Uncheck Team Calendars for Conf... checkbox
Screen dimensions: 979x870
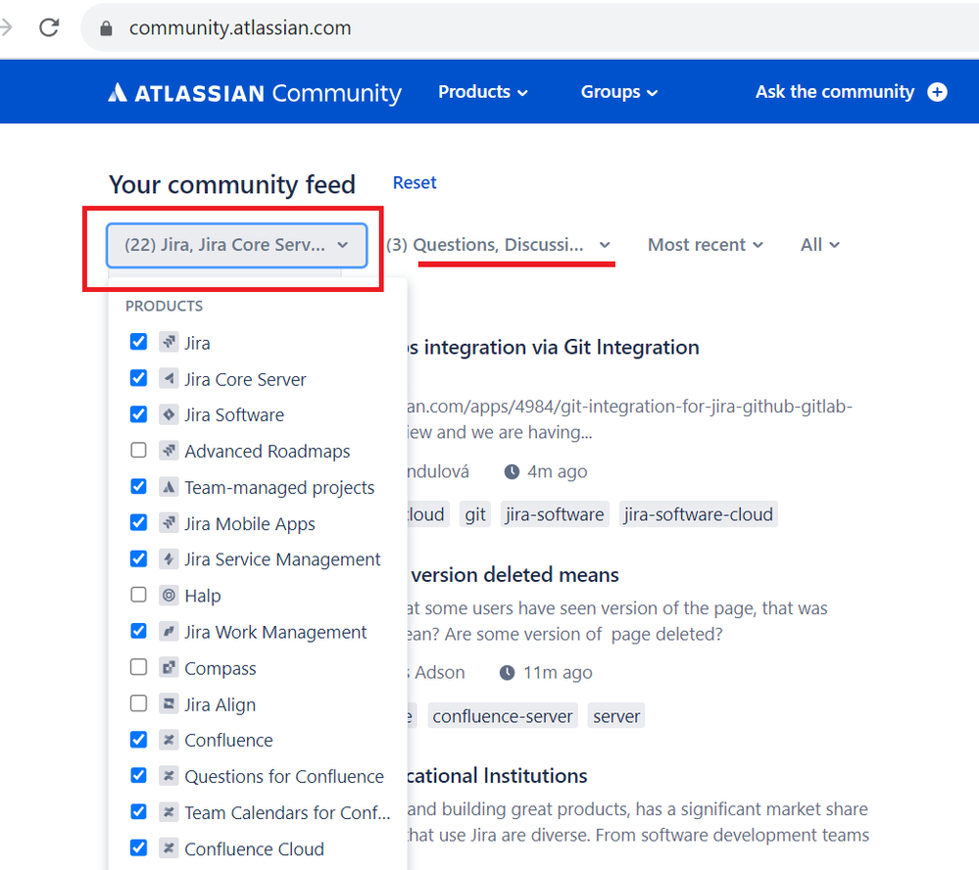tap(138, 811)
